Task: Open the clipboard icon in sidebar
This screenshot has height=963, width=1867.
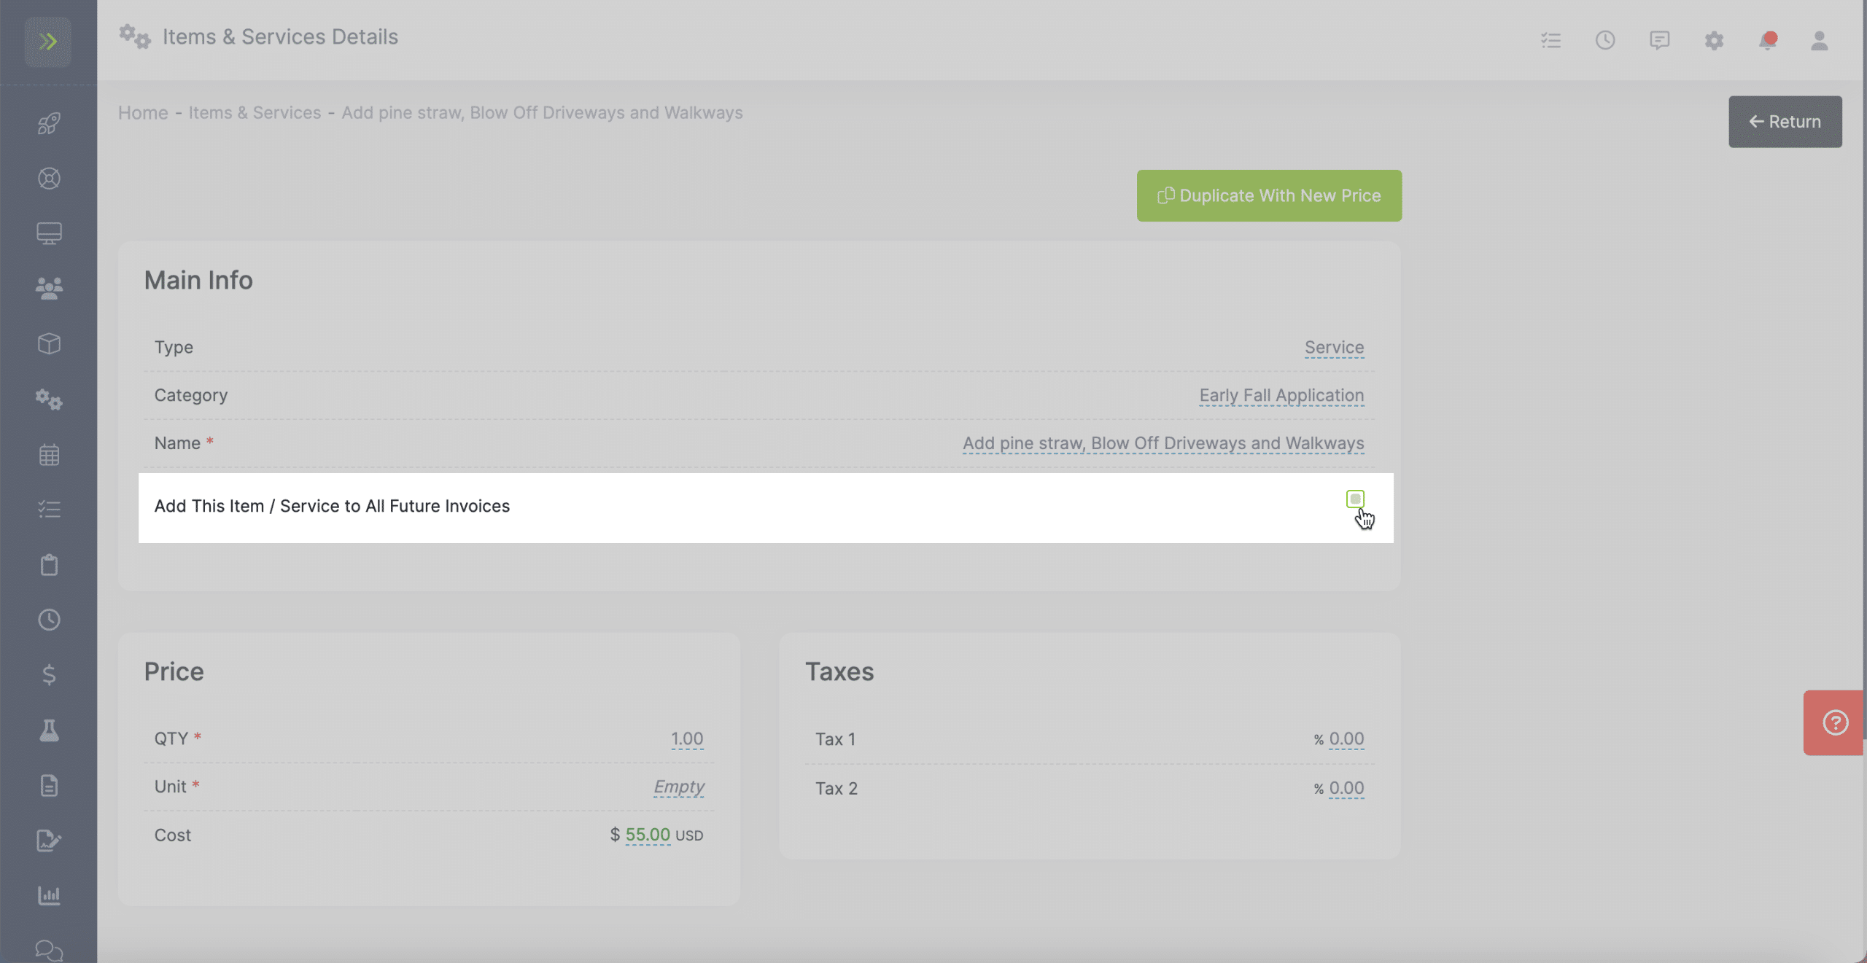Action: click(x=49, y=565)
